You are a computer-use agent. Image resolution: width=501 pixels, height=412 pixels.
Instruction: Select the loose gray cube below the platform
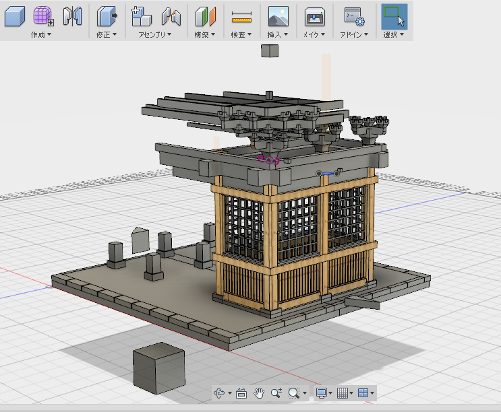click(159, 368)
